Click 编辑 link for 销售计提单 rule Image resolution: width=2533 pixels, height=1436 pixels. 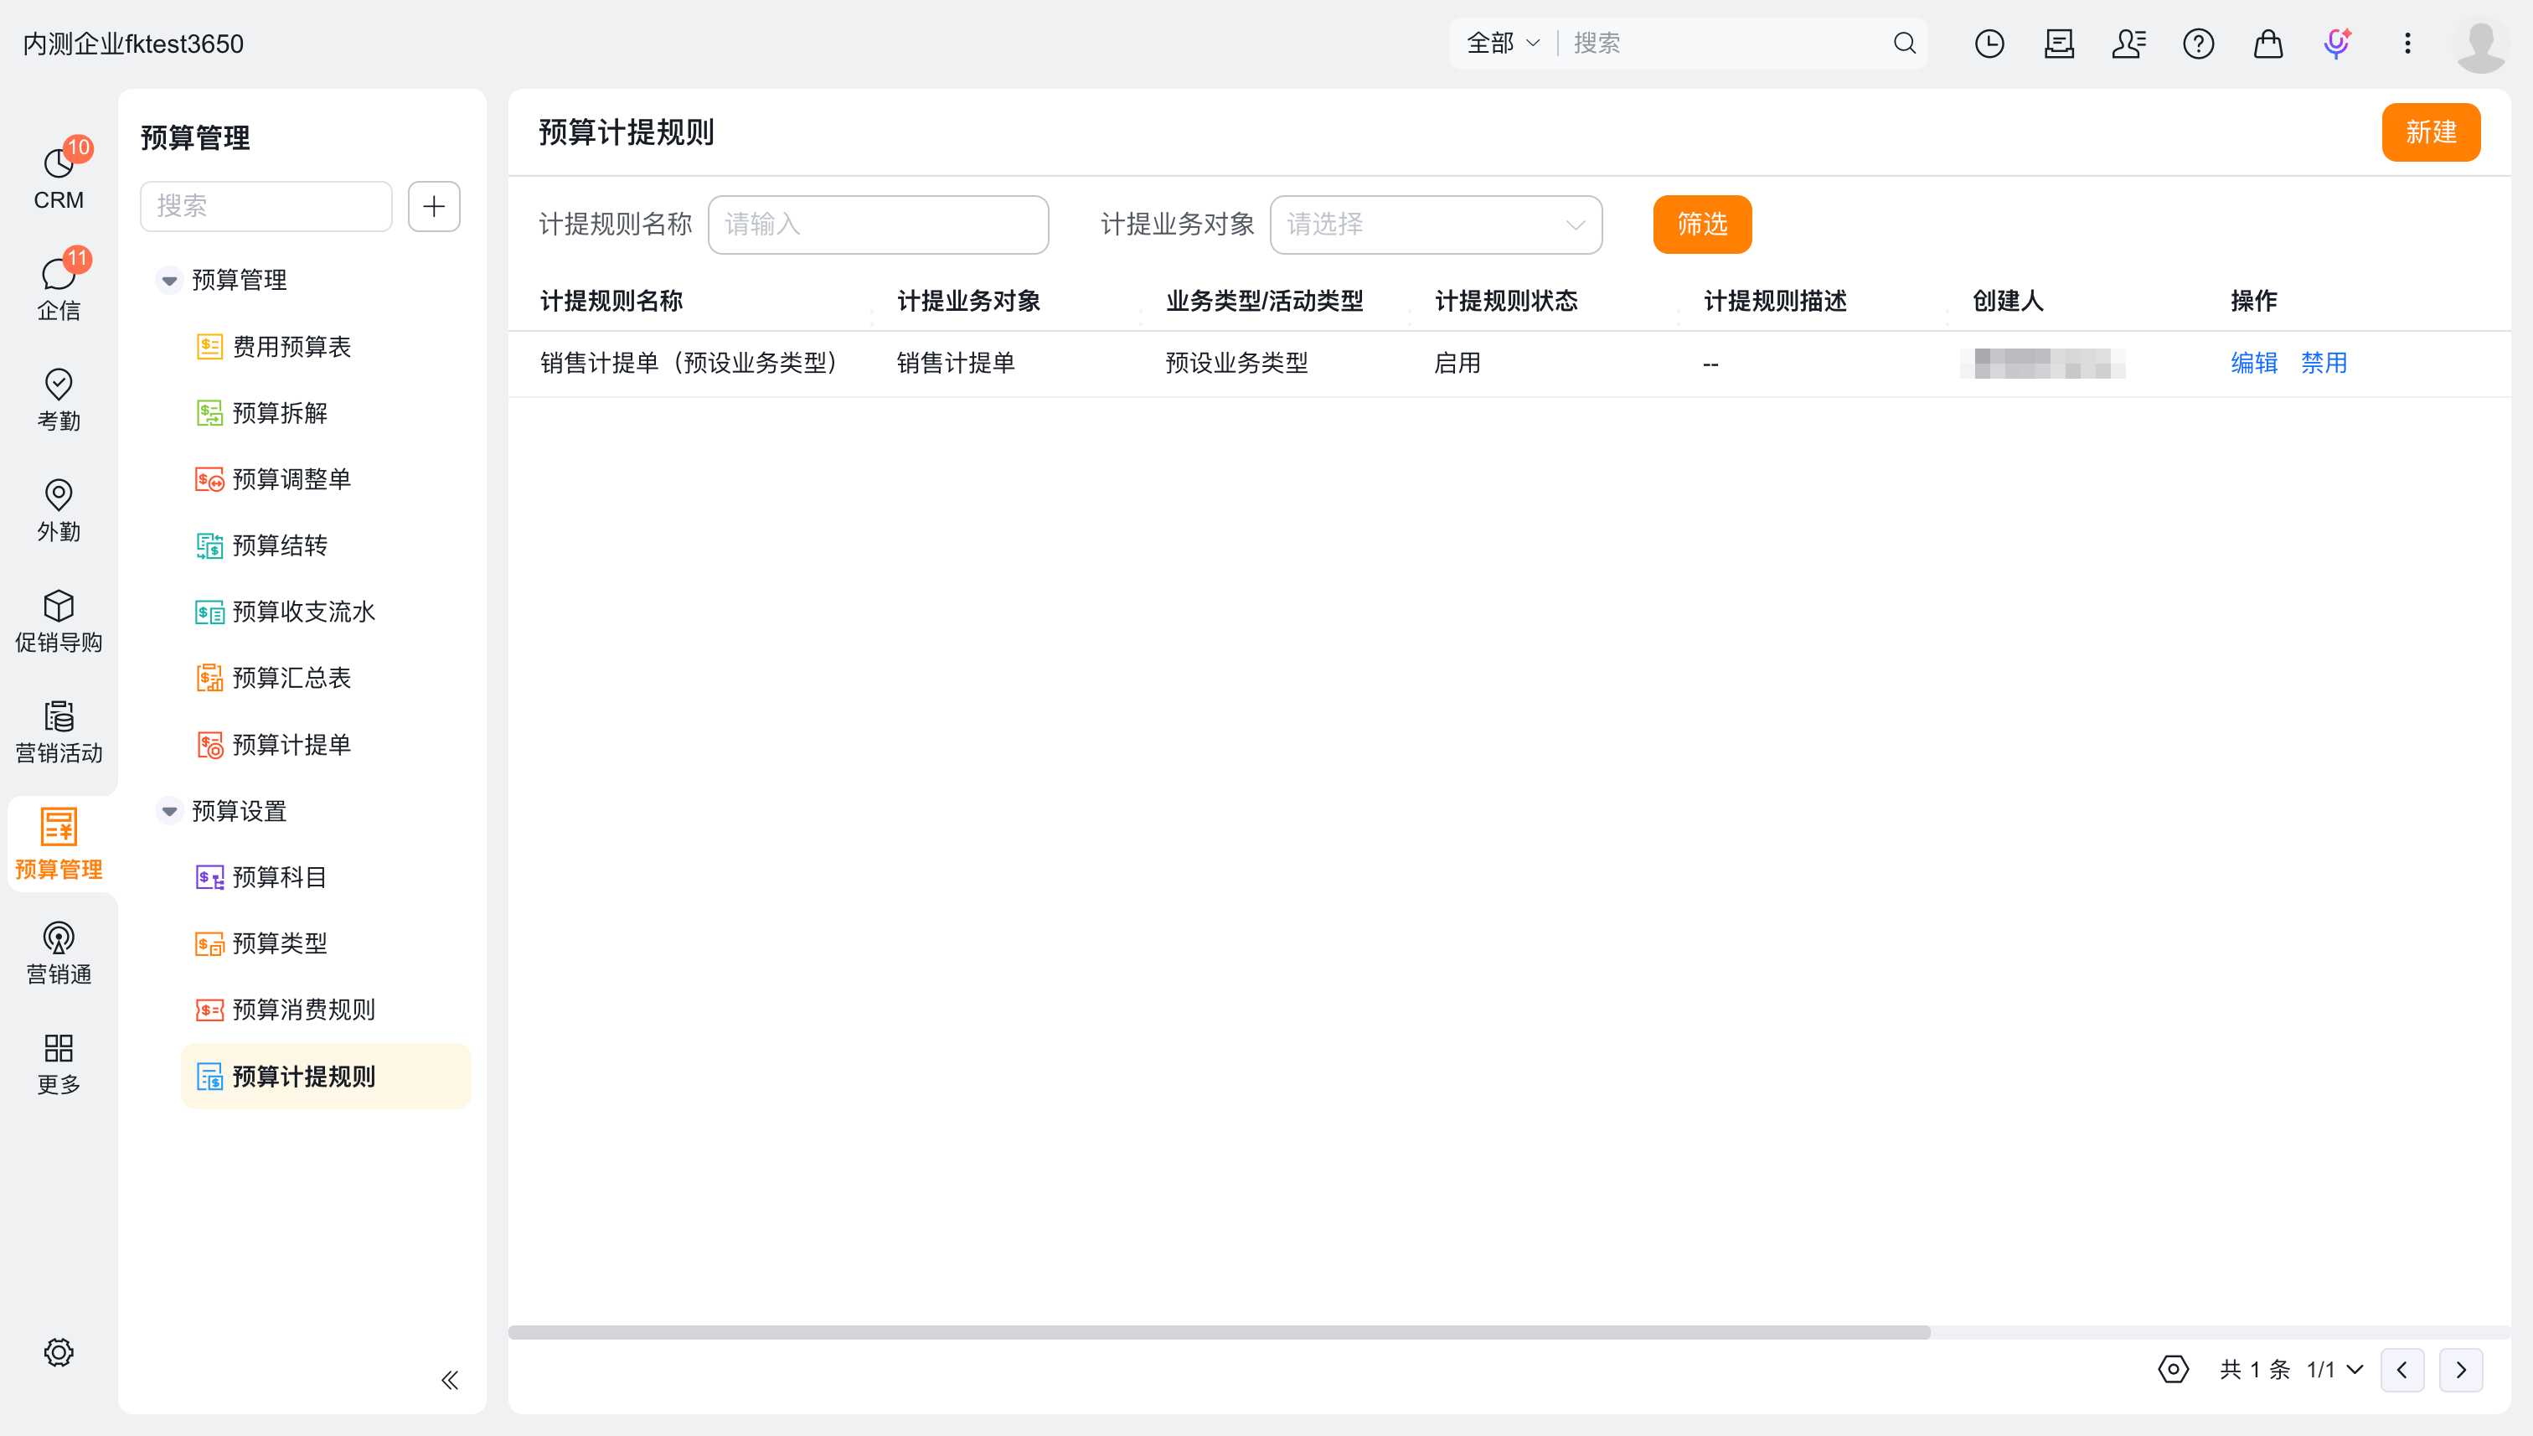click(x=2254, y=363)
